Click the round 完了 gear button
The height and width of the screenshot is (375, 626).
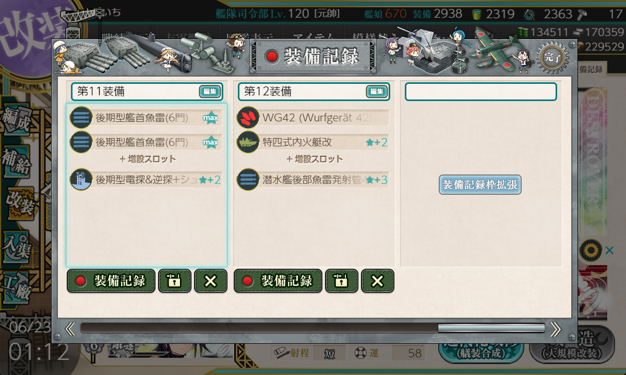[552, 56]
